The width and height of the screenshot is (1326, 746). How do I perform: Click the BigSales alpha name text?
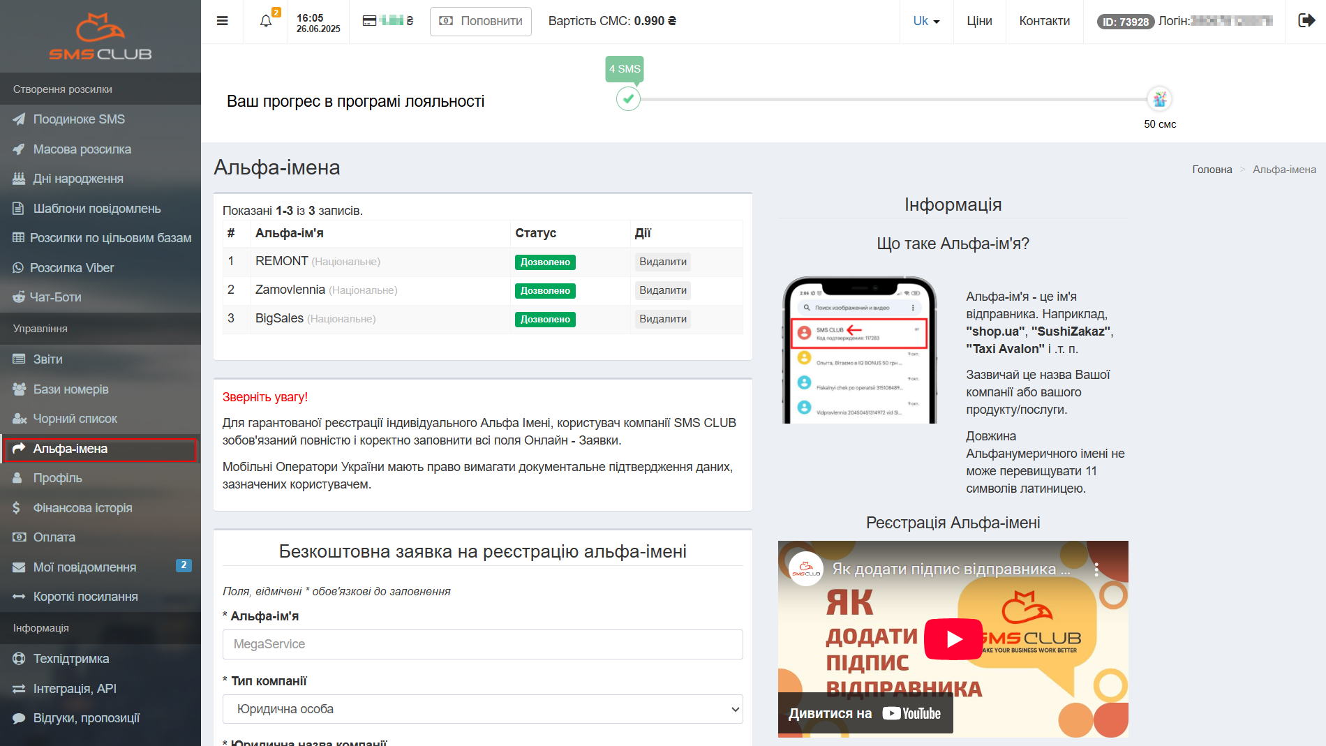point(279,318)
